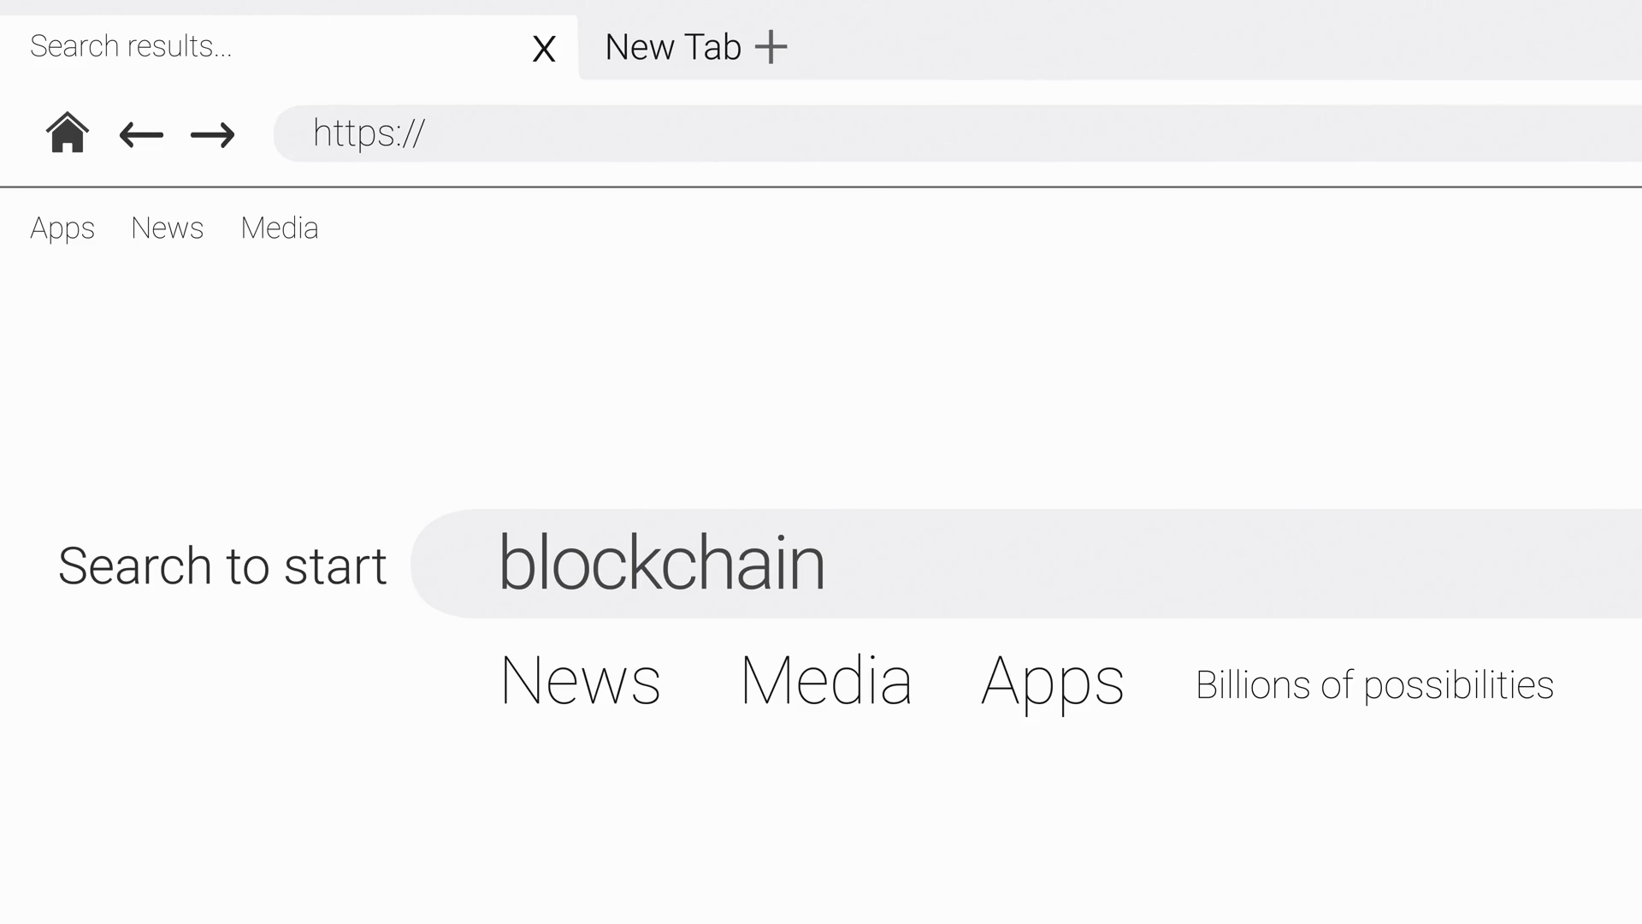Click the Home icon

pyautogui.click(x=67, y=133)
